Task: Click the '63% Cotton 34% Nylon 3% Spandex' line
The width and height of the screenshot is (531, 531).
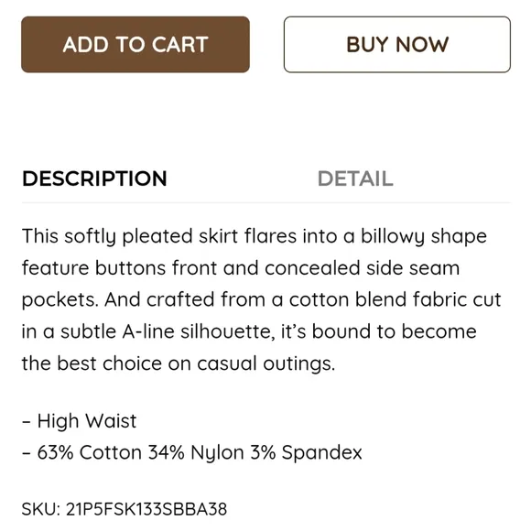Action: [x=192, y=452]
